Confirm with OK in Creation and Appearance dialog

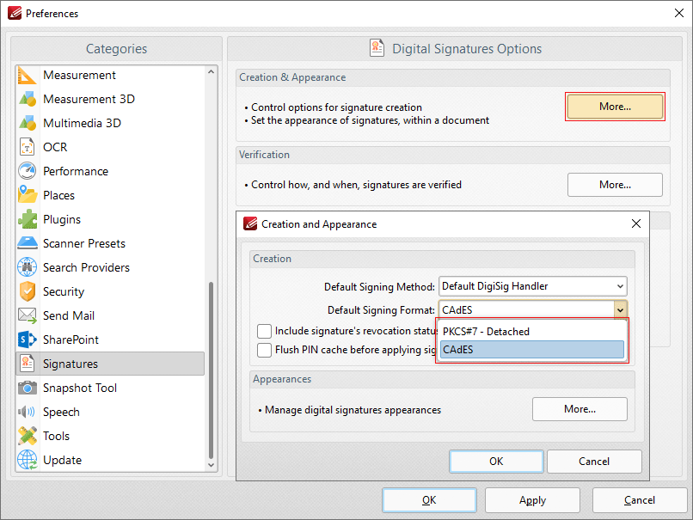pyautogui.click(x=496, y=462)
